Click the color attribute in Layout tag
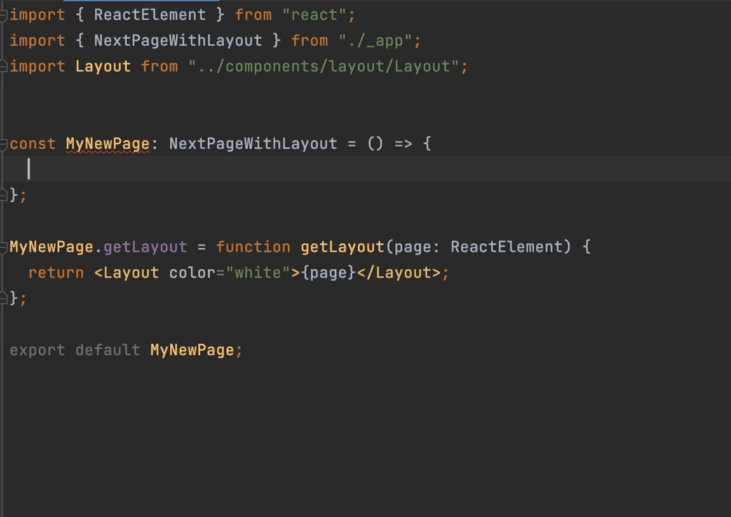Screen dimensions: 731x517 click(x=192, y=273)
